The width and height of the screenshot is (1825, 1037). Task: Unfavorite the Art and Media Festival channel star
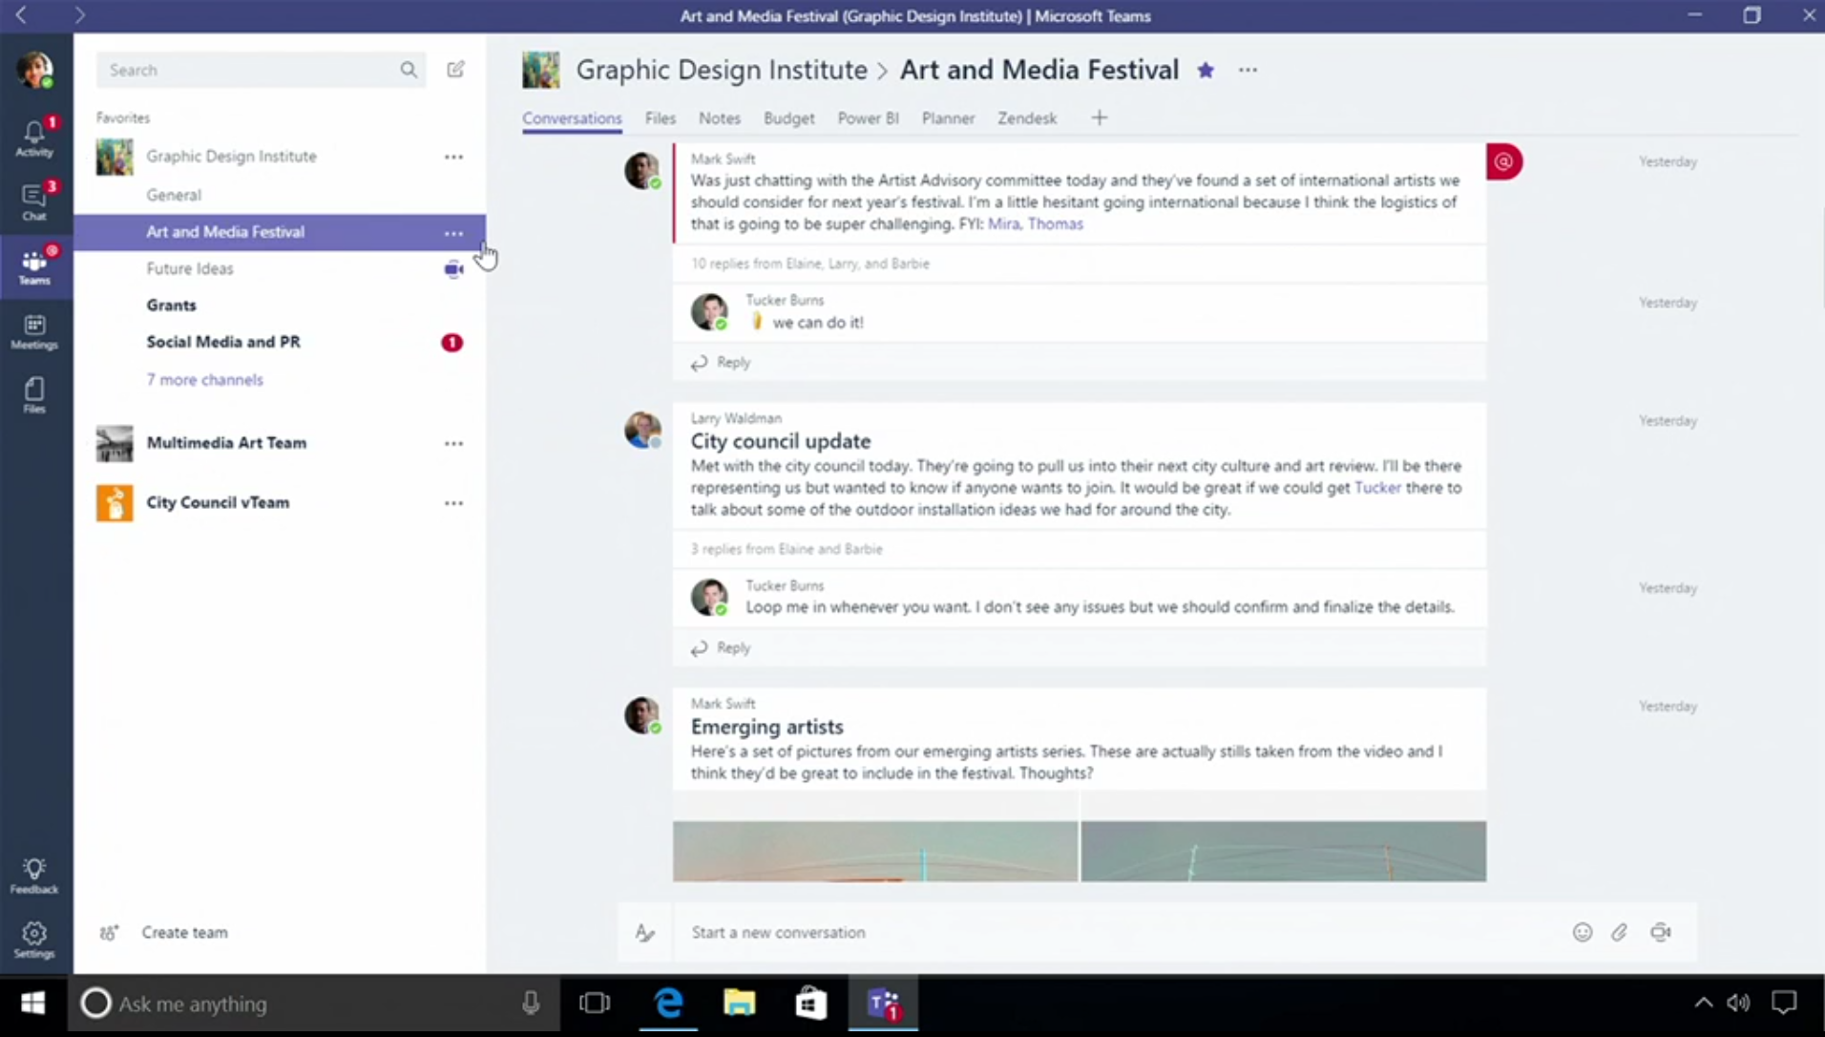pos(1206,70)
